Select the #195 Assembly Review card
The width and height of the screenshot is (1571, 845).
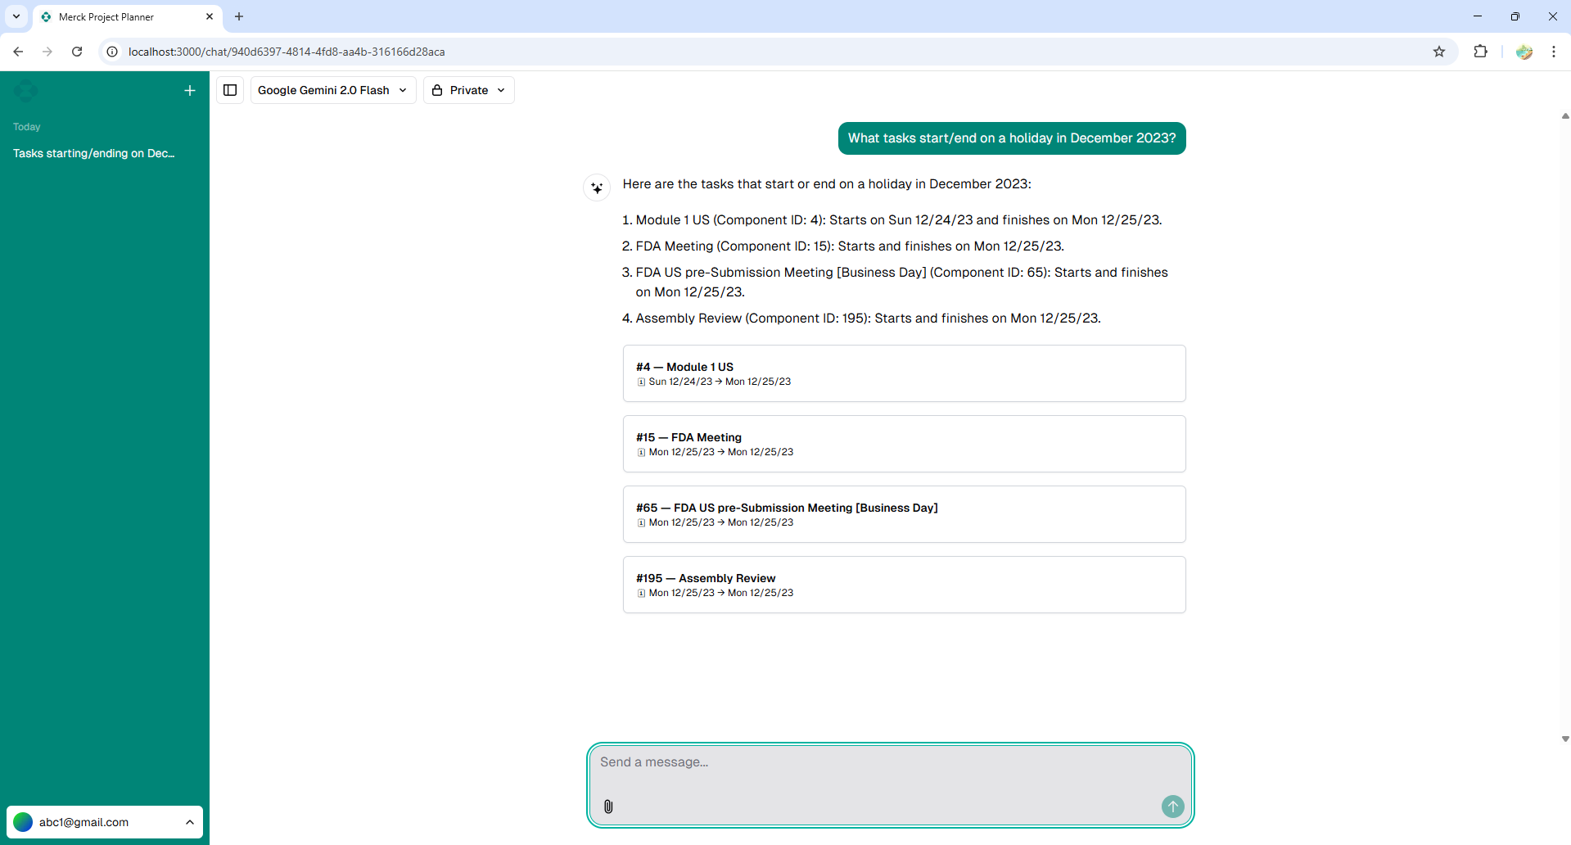tap(904, 585)
